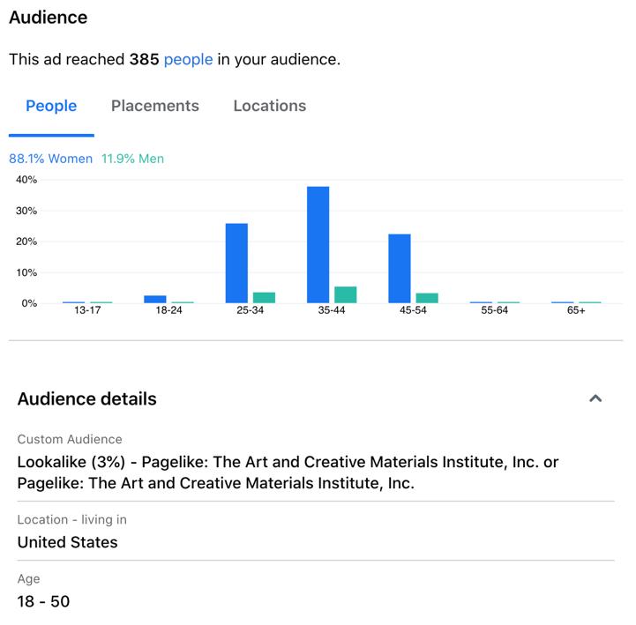
Task: Click the 35-44 men green bar
Action: pyautogui.click(x=346, y=294)
